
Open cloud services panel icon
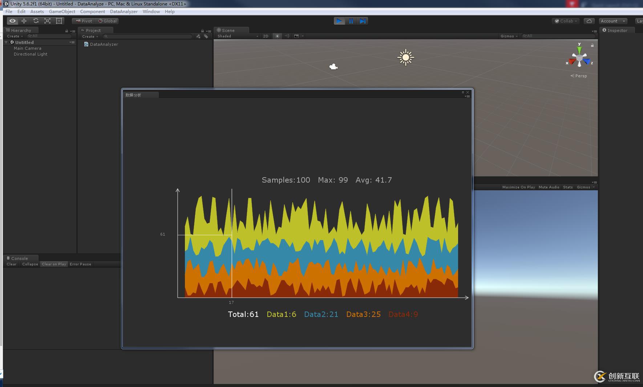click(x=589, y=21)
